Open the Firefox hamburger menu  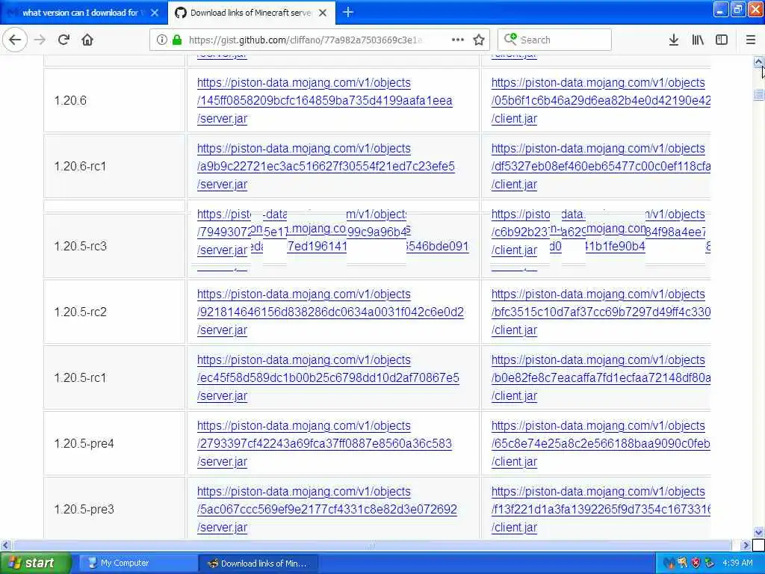click(x=751, y=40)
